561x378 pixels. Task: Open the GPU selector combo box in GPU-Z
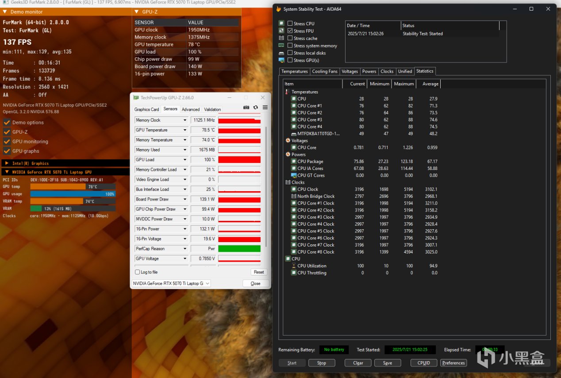pyautogui.click(x=171, y=283)
